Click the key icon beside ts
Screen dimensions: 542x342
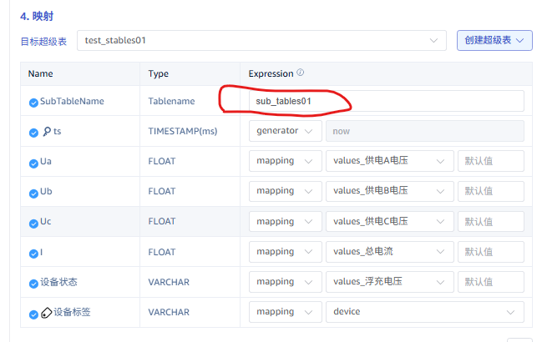tap(46, 132)
